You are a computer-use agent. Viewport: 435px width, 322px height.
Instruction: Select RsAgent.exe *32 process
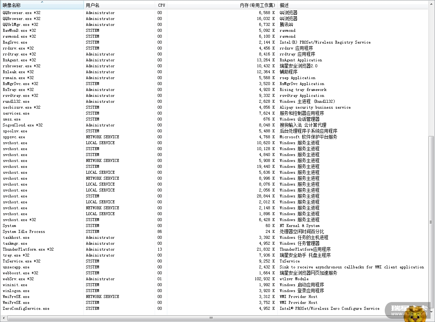tap(214, 60)
